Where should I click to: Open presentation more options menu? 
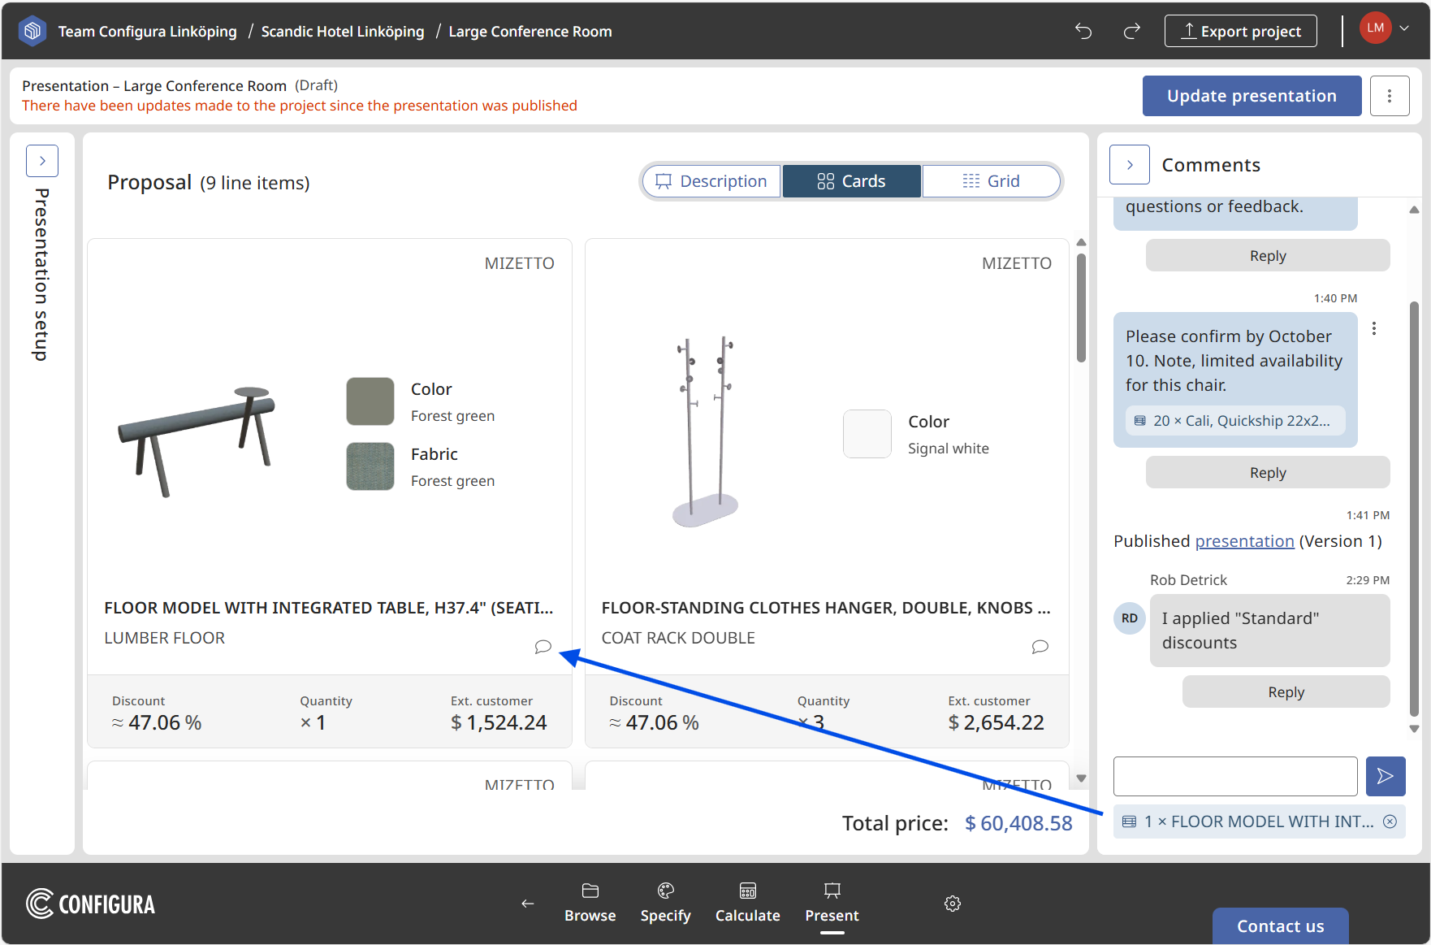tap(1390, 96)
